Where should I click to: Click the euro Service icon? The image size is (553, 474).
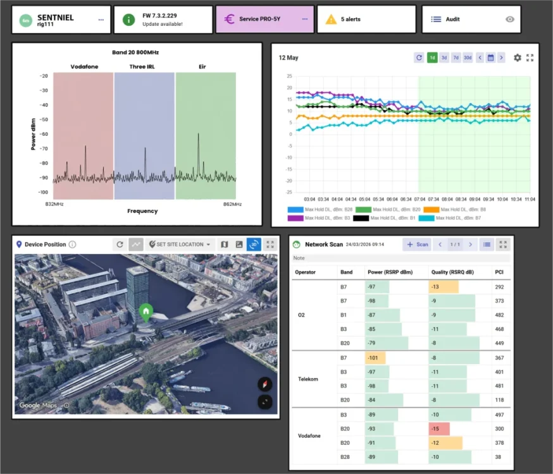tap(229, 19)
